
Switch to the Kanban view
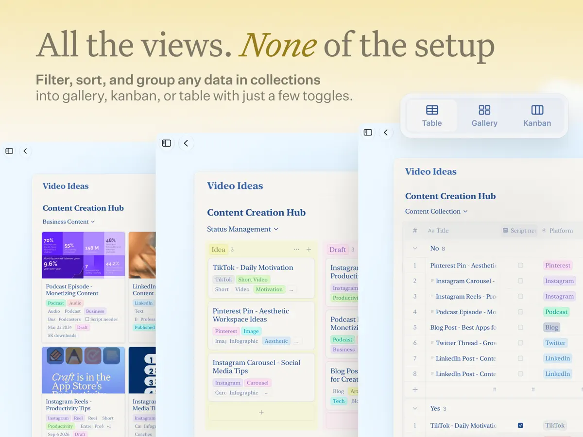pyautogui.click(x=537, y=116)
